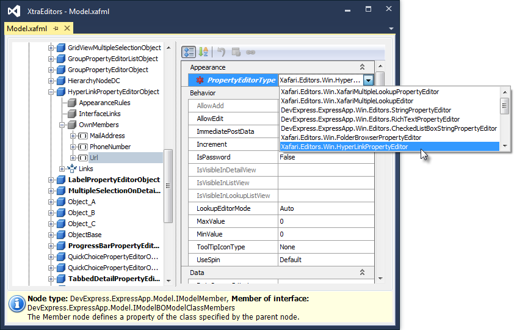This screenshot has width=514, height=330.
Task: Expand GridViewMultipleSelectionObject node
Action: (51, 48)
